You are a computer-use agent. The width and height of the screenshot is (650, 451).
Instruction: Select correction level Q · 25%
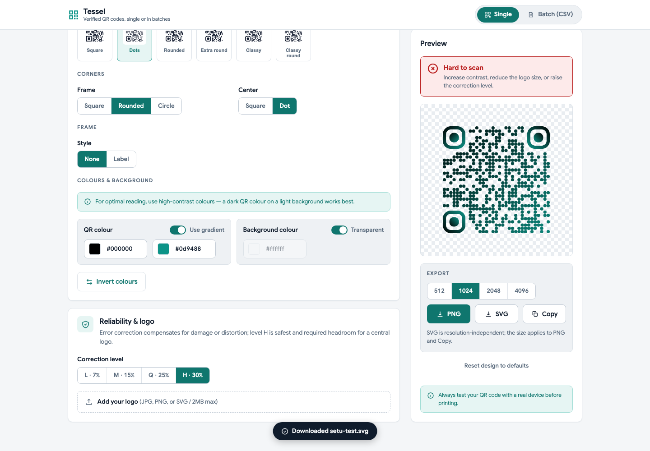tap(159, 375)
